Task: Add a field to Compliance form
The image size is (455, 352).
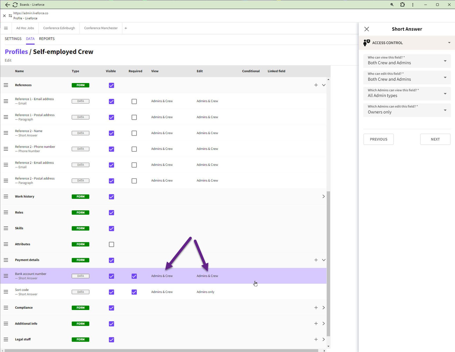Action: (316, 308)
